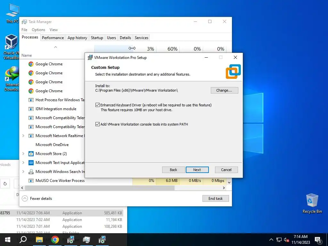Expand the Microsoft Text Input Application group

click(23, 163)
